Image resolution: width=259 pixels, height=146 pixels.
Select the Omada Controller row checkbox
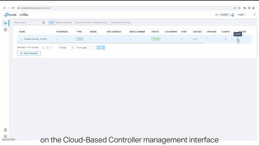(x=21, y=39)
